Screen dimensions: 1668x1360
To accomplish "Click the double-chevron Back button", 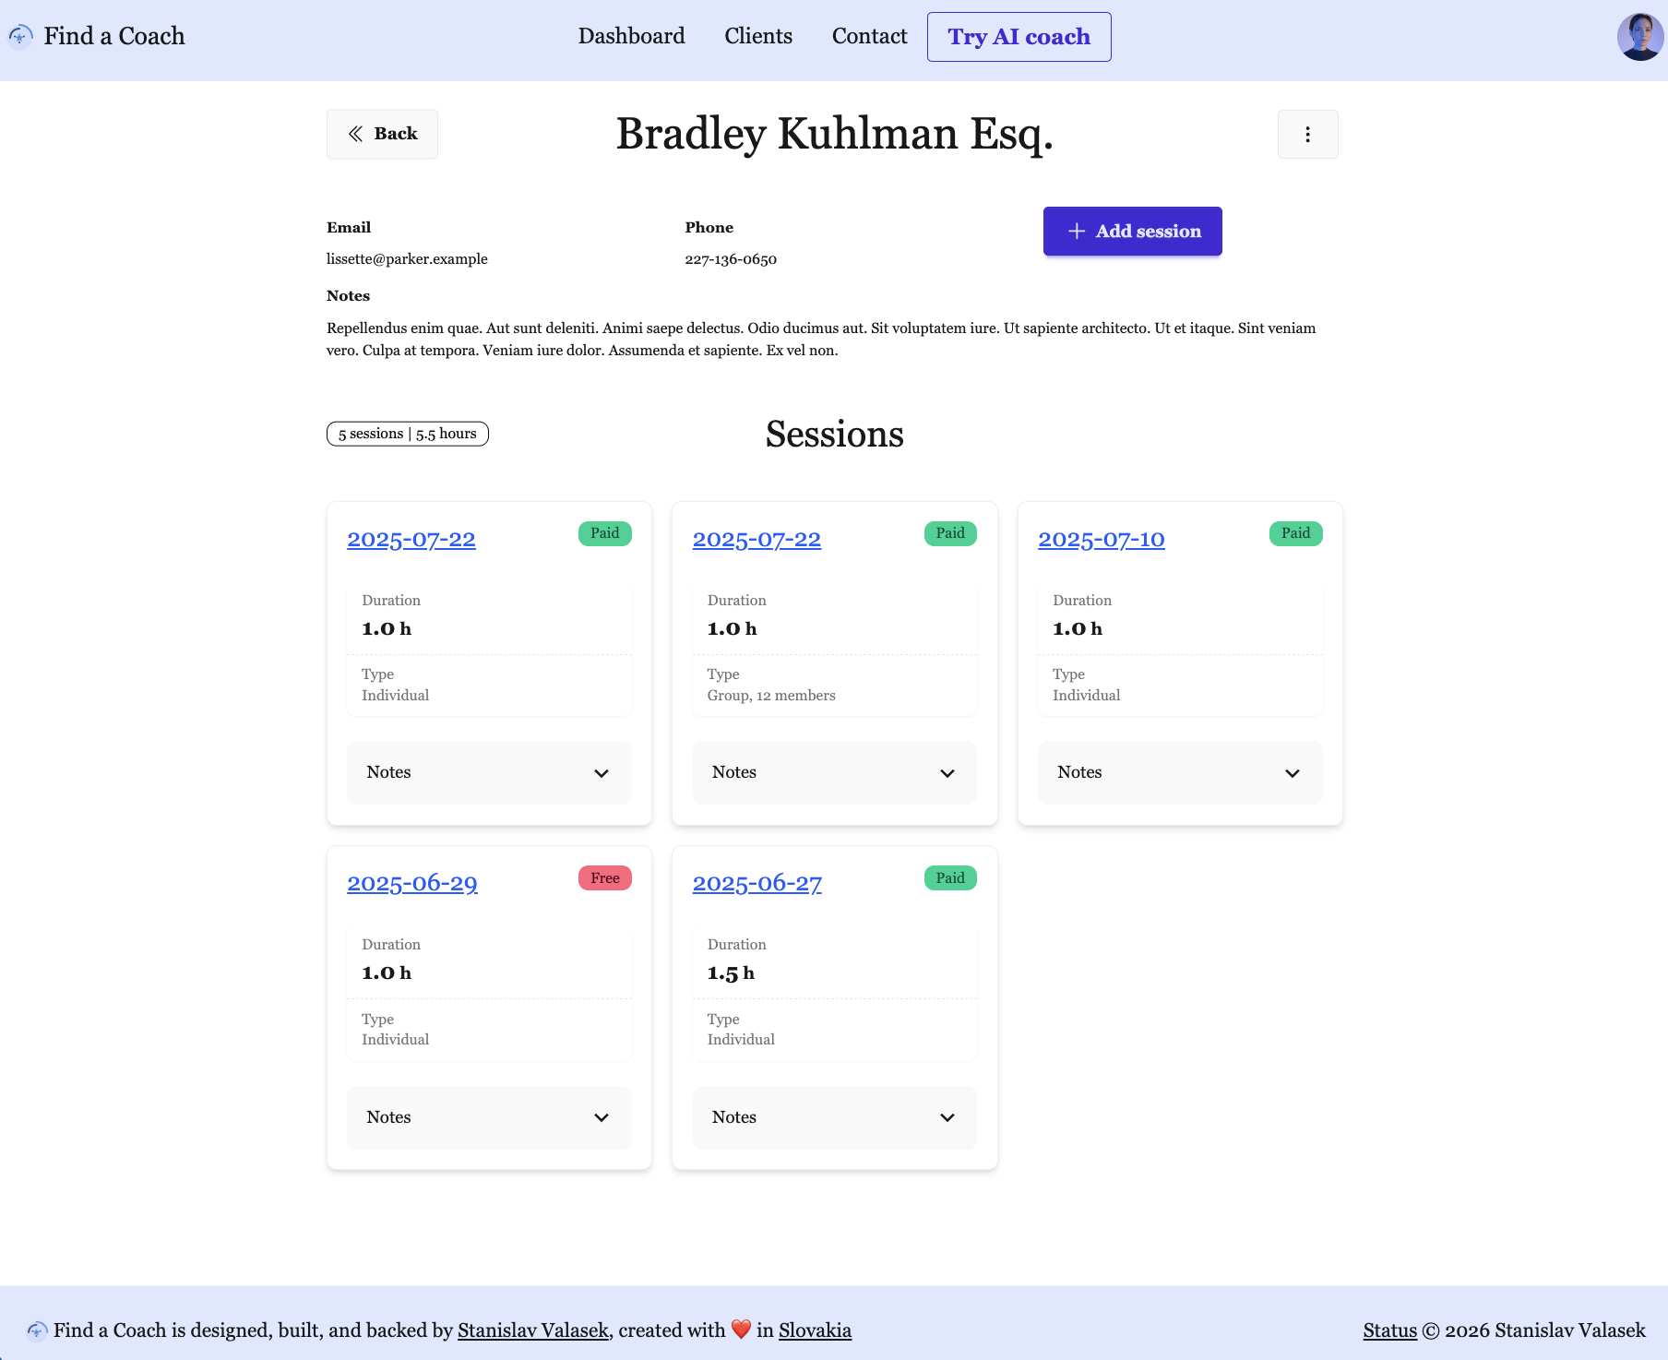I will 382,134.
